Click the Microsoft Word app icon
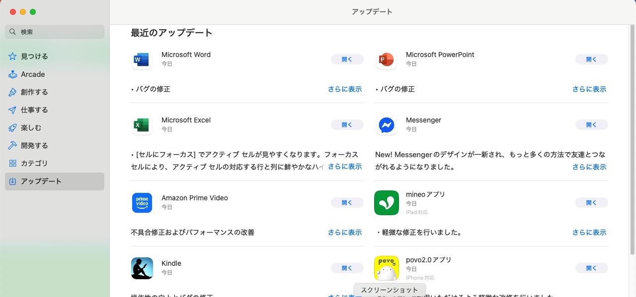The height and width of the screenshot is (297, 636). coord(142,59)
